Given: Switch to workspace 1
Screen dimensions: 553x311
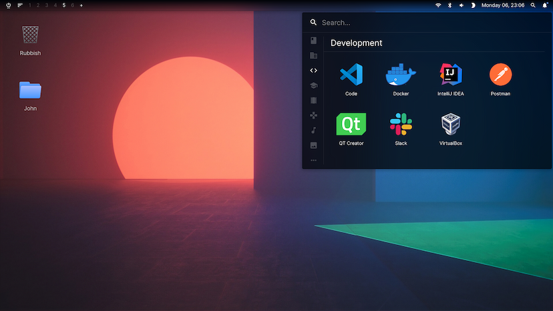Looking at the screenshot, I should [29, 5].
